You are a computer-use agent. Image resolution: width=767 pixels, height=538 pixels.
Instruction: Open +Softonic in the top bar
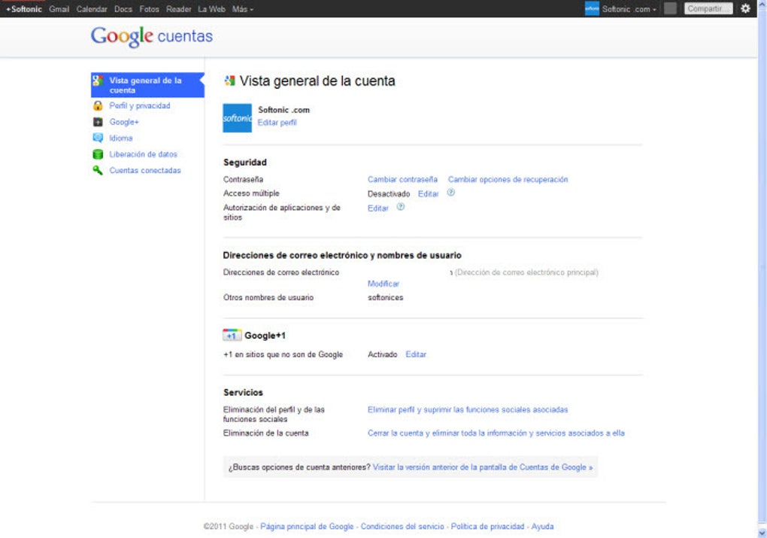click(24, 9)
